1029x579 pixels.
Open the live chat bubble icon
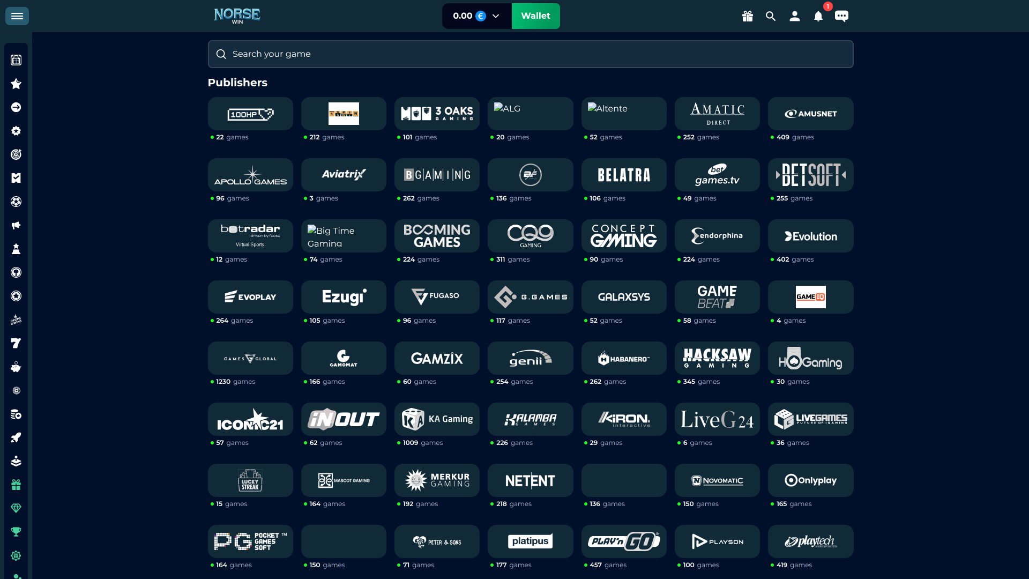tap(841, 16)
